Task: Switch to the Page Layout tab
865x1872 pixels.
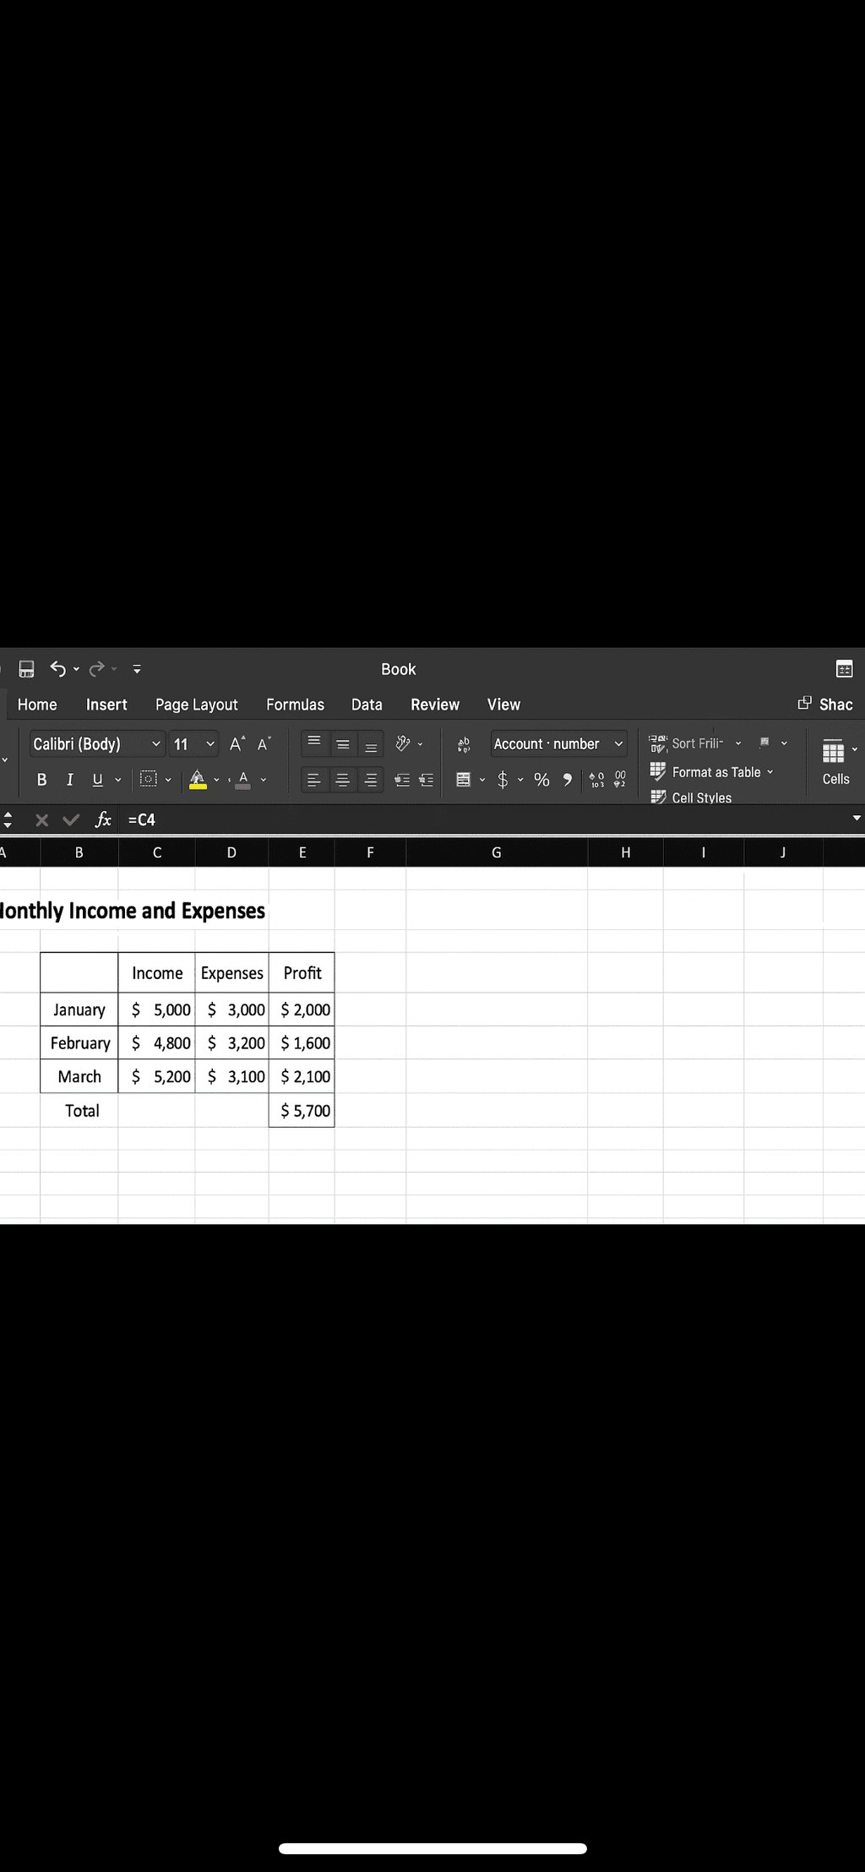Action: pyautogui.click(x=196, y=705)
